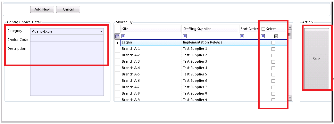Image resolution: width=334 pixels, height=124 pixels.
Task: Click the grid scrollbar down arrow
Action: [x=290, y=98]
